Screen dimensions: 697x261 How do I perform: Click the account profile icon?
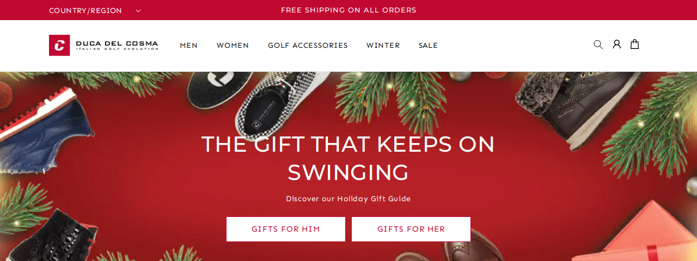coord(616,45)
